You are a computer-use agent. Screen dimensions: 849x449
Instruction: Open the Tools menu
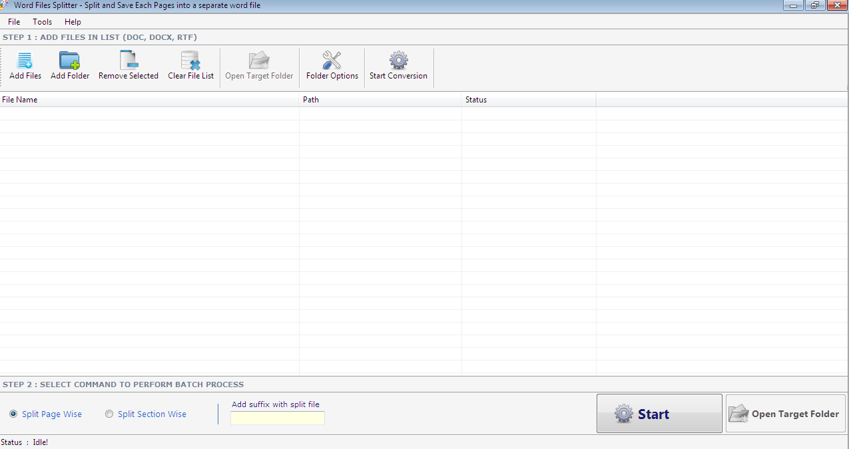42,21
